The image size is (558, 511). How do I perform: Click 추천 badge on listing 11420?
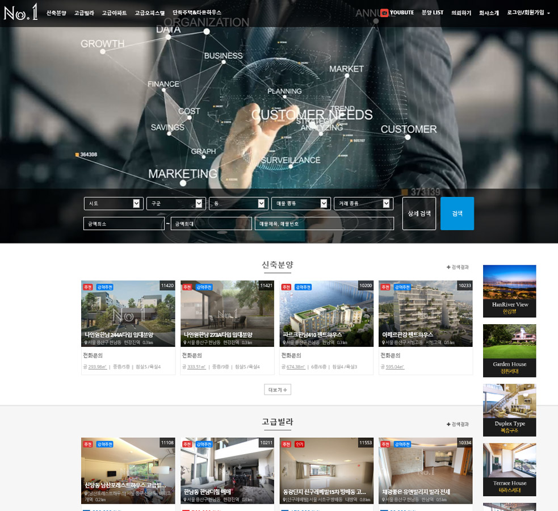point(87,287)
